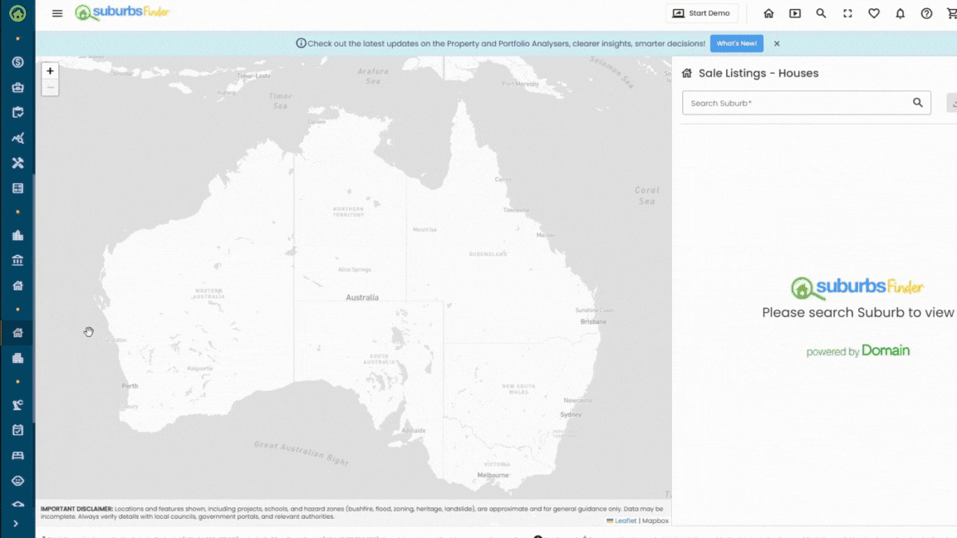Click the dollar sign sidebar icon

tap(17, 62)
